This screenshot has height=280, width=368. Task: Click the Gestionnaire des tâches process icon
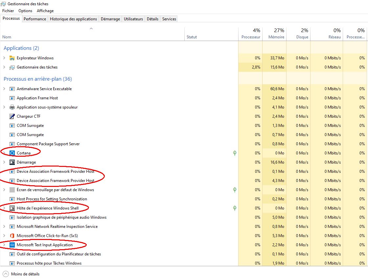tap(12, 67)
